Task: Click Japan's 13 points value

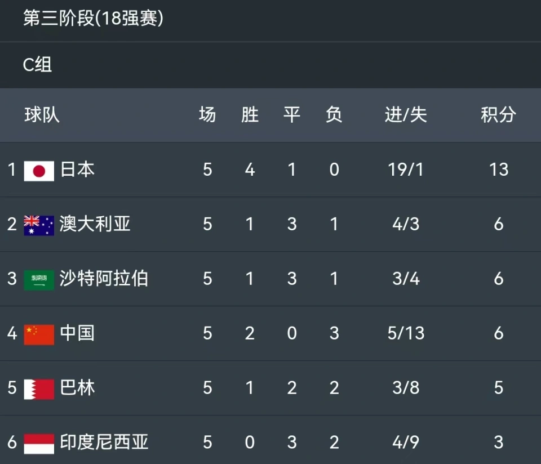Action: (499, 169)
